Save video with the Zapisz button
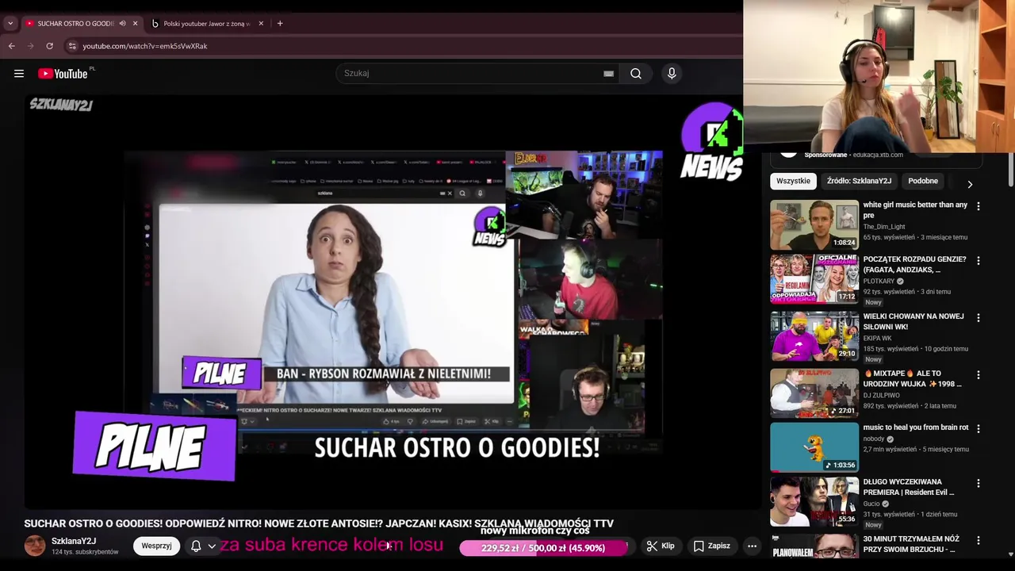The image size is (1015, 571). (x=711, y=546)
